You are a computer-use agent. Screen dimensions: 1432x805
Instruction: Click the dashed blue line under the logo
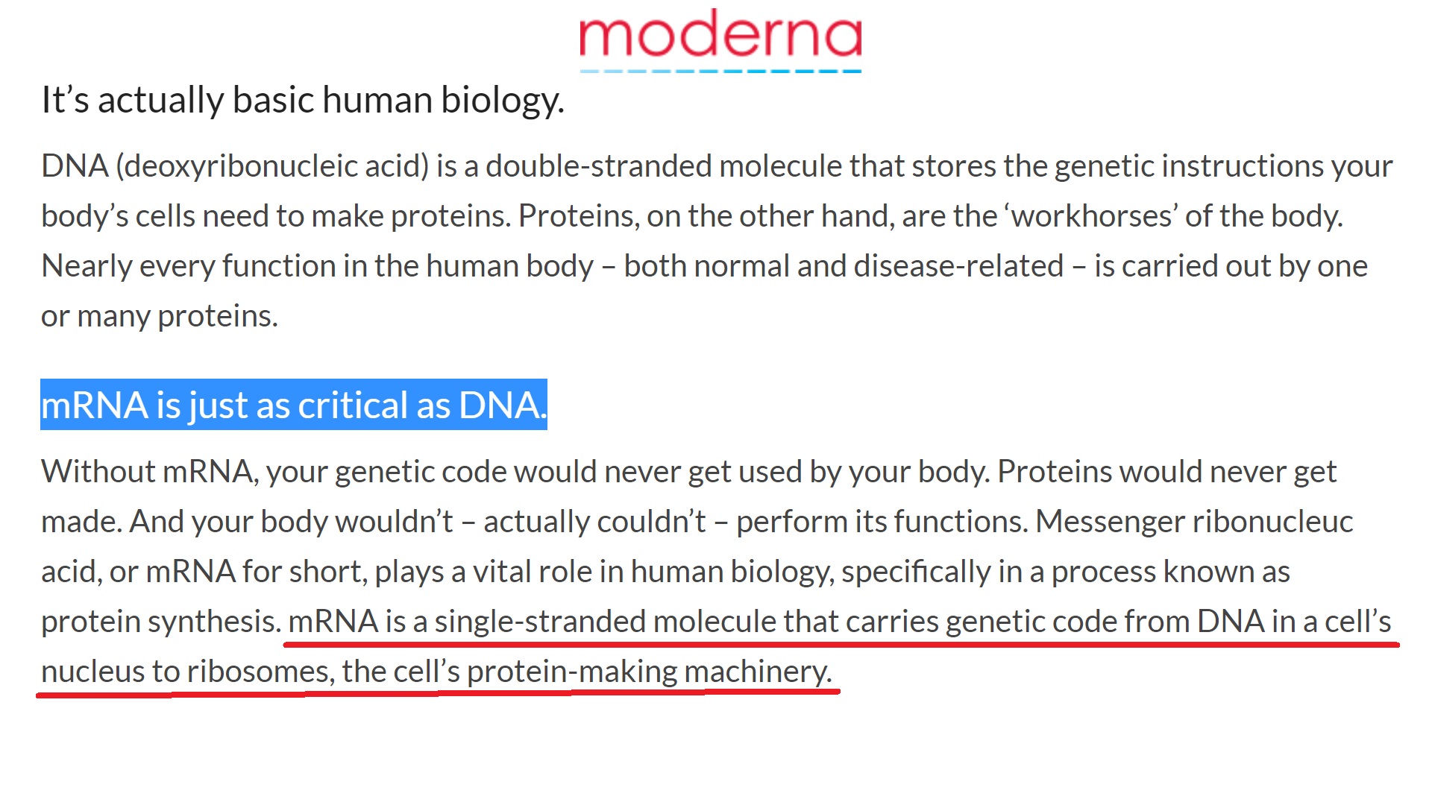(720, 72)
